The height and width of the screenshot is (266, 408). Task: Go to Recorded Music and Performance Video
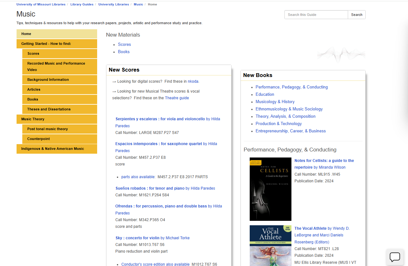click(x=56, y=66)
